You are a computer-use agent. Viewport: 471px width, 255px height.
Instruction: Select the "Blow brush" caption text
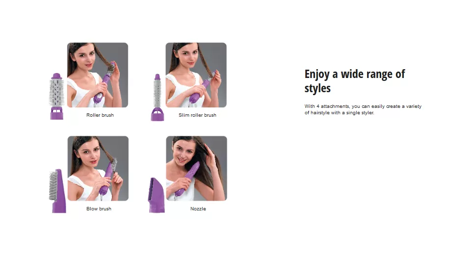pos(99,209)
